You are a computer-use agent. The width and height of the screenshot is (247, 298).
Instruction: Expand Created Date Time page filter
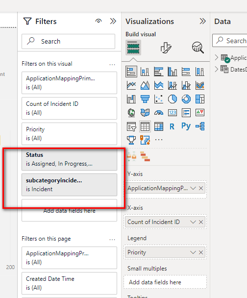tap(70, 283)
